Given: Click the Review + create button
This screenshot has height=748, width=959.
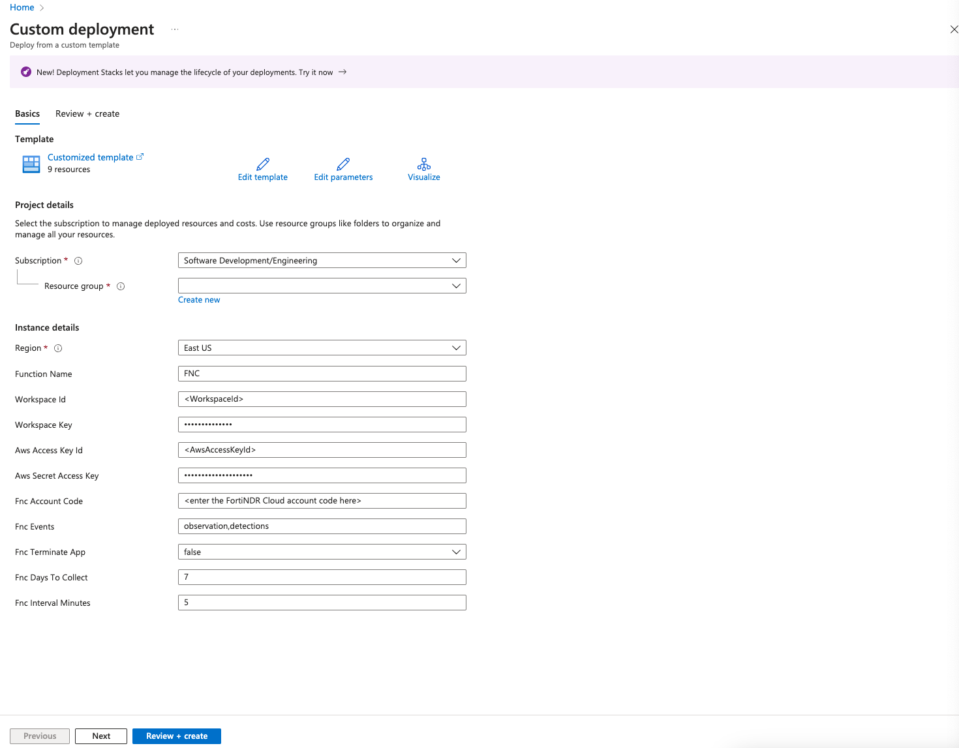Looking at the screenshot, I should tap(176, 736).
